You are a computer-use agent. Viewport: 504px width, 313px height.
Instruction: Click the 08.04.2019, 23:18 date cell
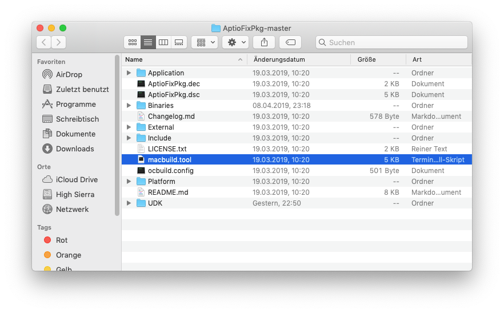[x=282, y=106]
